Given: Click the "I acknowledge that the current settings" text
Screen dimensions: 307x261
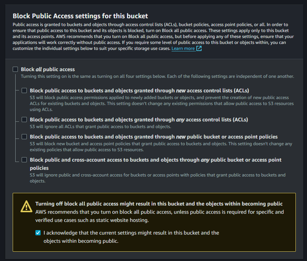Looking at the screenshot, I should (131, 233).
